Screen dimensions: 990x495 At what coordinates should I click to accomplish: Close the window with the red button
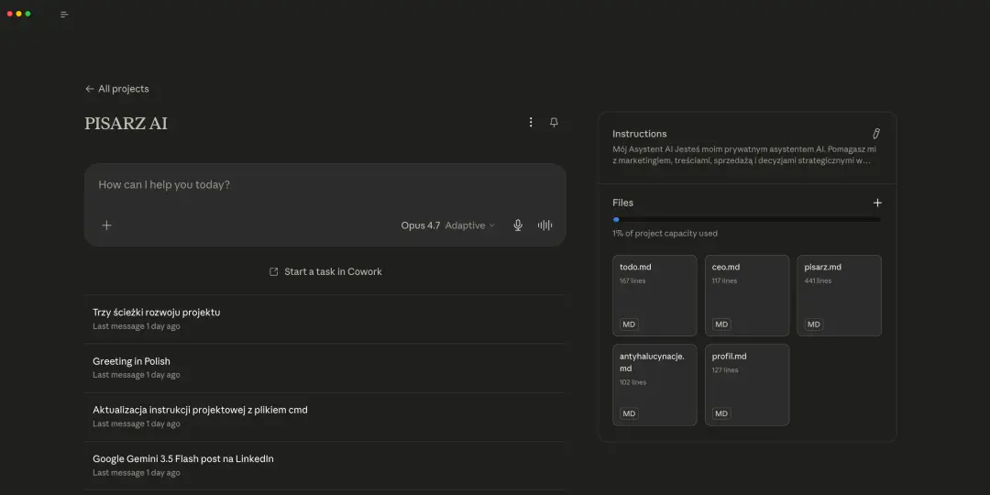10,14
